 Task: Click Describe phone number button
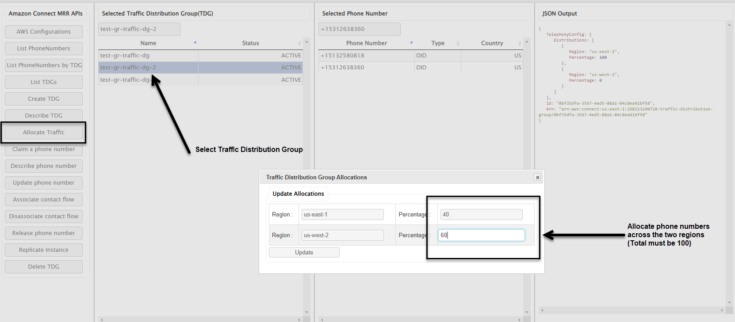click(44, 166)
